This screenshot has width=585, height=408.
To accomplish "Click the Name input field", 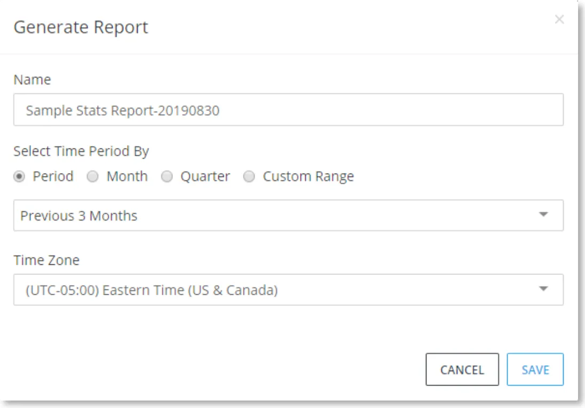I will pos(288,110).
